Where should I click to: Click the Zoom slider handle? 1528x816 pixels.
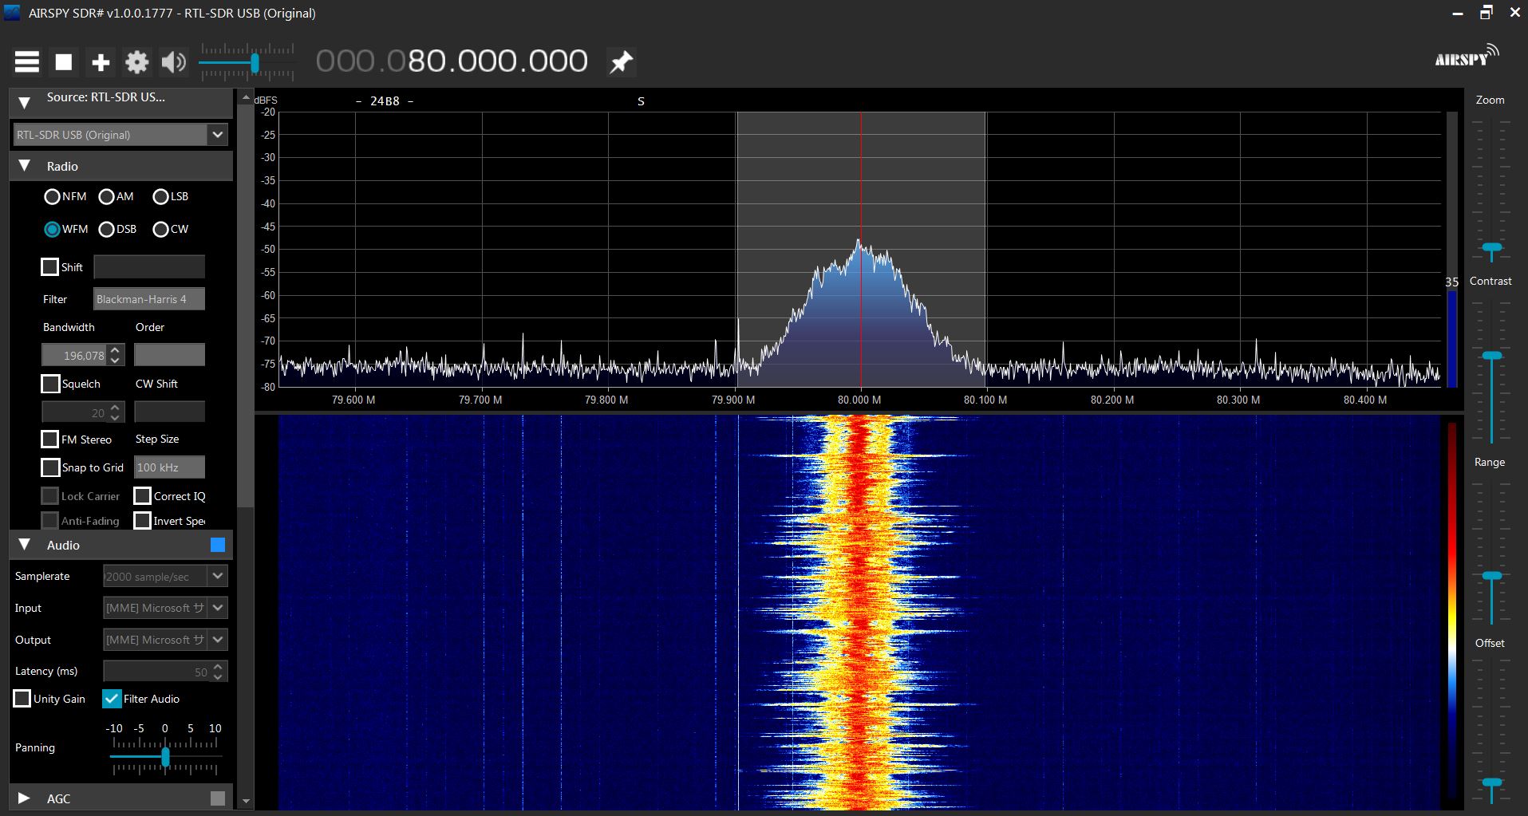pyautogui.click(x=1490, y=248)
